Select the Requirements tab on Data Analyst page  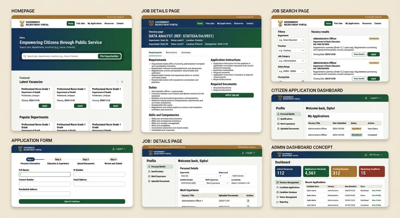155,53
